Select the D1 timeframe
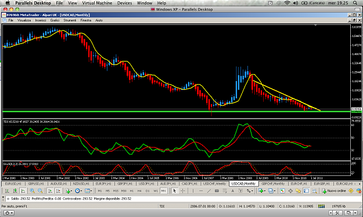Screen dimensions: 363x217 [148, 191]
